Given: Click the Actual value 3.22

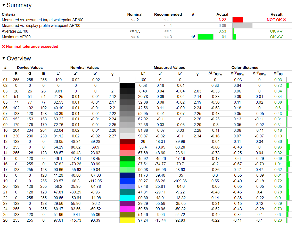Looking at the screenshot, I should tap(222, 20).
